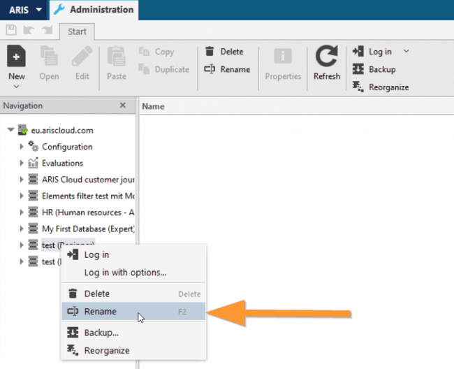
Task: Choose Log in from context menu
Action: (134, 255)
